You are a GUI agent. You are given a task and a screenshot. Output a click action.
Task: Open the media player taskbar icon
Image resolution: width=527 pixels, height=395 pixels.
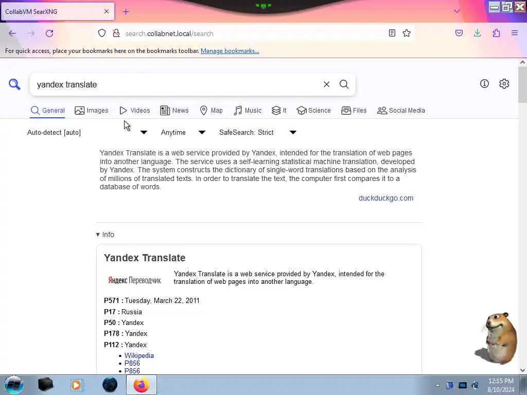(76, 385)
